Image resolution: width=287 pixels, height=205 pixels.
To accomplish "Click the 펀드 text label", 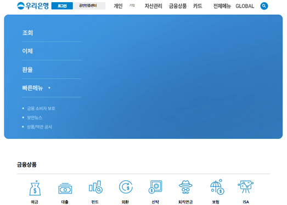I will tap(95, 202).
